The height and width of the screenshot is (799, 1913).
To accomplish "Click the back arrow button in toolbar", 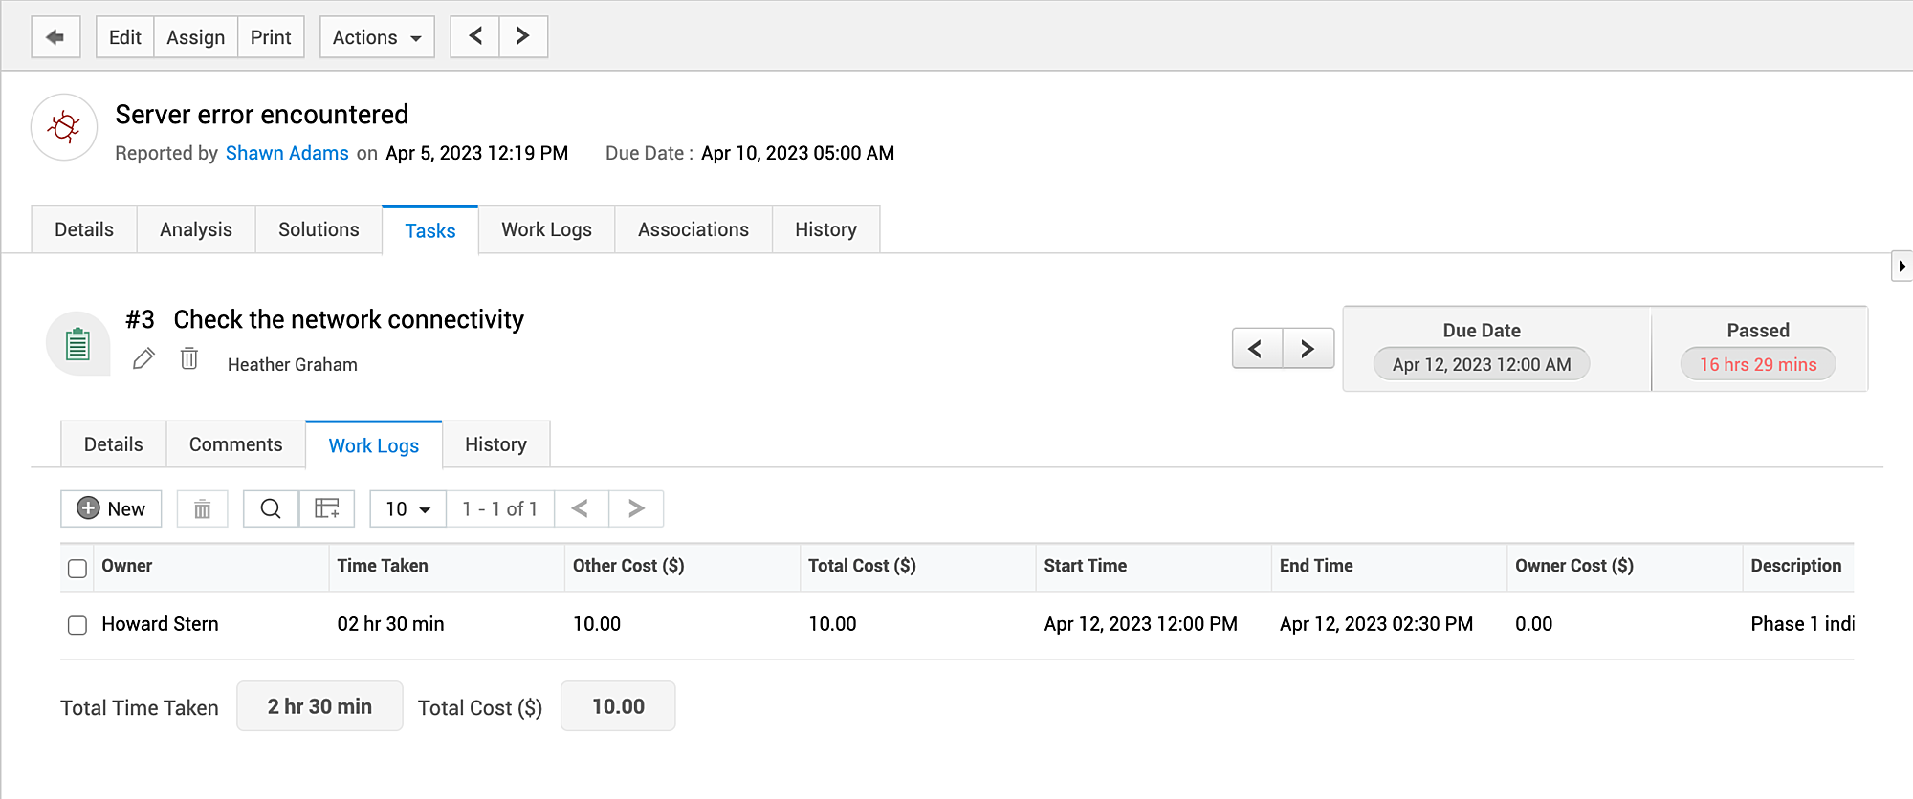I will click(55, 37).
